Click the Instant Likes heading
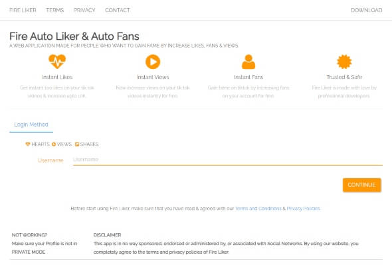The height and width of the screenshot is (265, 392). tap(57, 77)
